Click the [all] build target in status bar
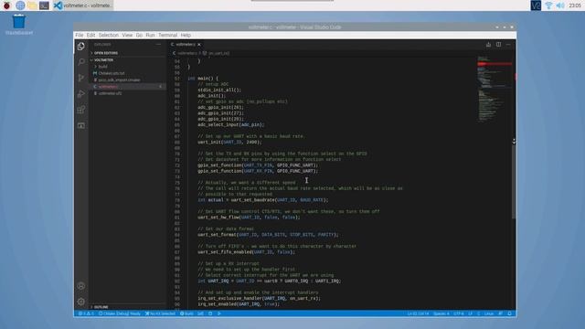The width and height of the screenshot is (585, 329). [200, 313]
